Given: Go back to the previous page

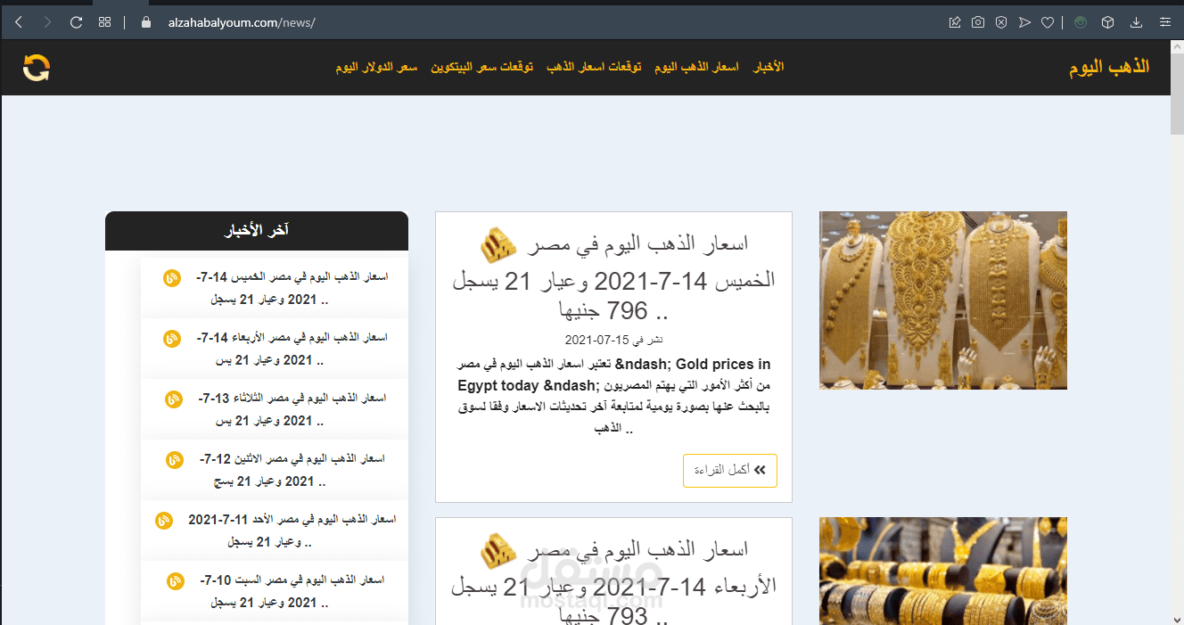Looking at the screenshot, I should pyautogui.click(x=19, y=22).
